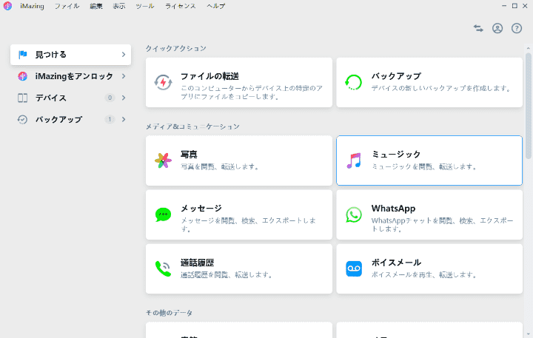
Task: Click the その他のデータ section heading
Action: [x=169, y=313]
